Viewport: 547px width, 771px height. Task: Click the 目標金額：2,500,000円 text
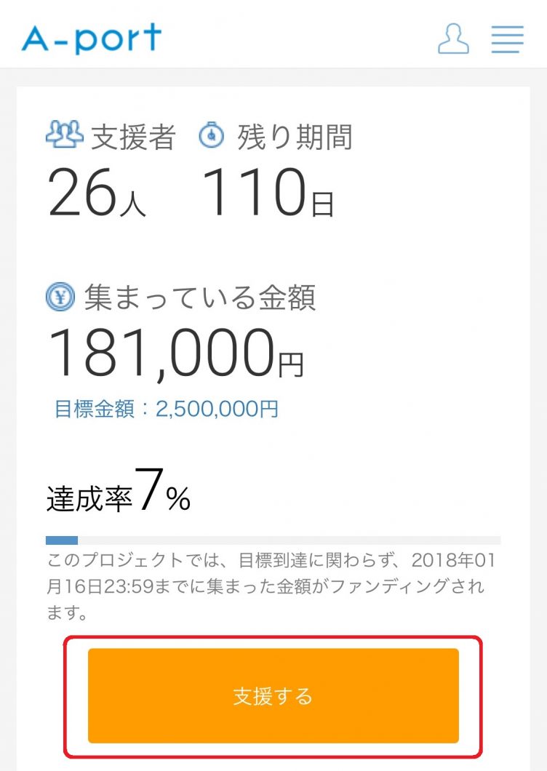point(167,409)
